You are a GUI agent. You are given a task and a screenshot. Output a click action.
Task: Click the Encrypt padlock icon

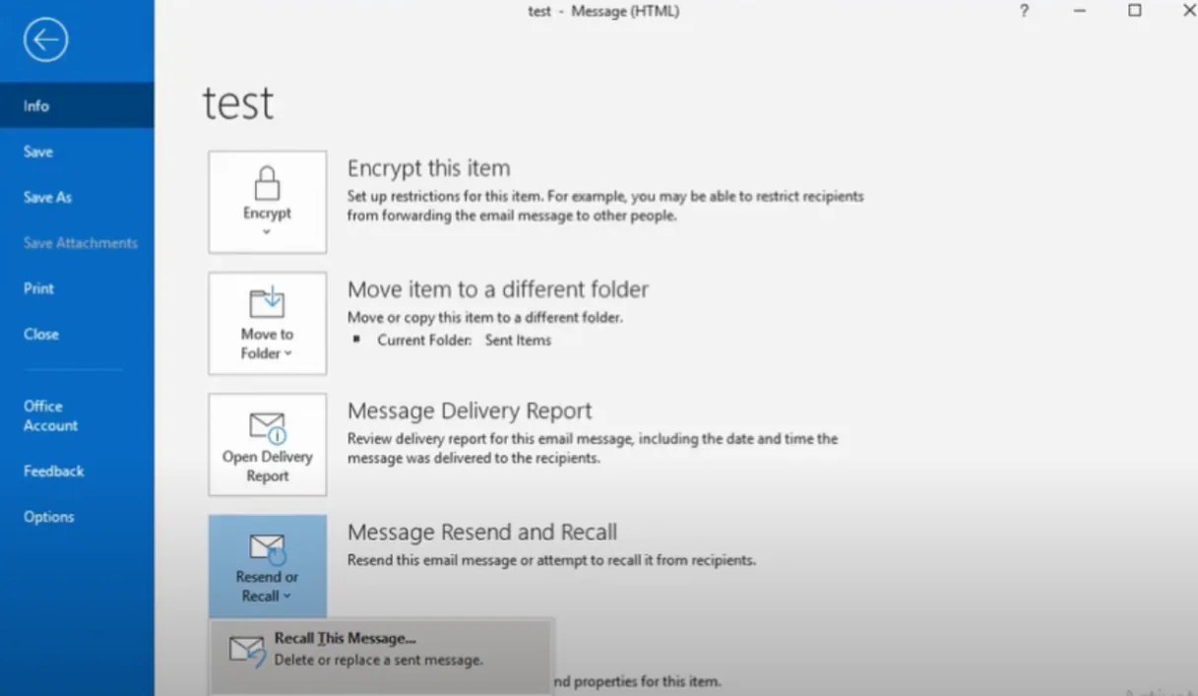click(267, 183)
